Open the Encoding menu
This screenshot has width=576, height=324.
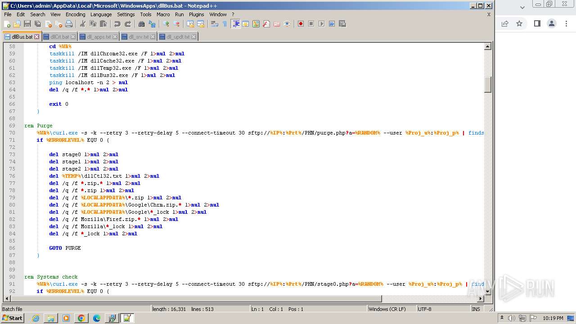pos(75,14)
